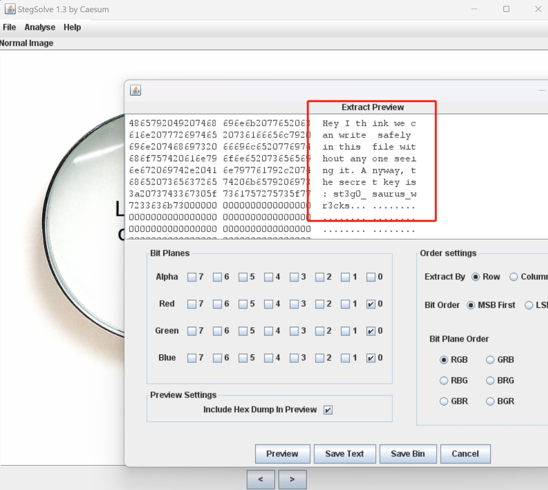This screenshot has width=548, height=490.
Task: Maximize the StegSolve window
Action: coord(506,9)
